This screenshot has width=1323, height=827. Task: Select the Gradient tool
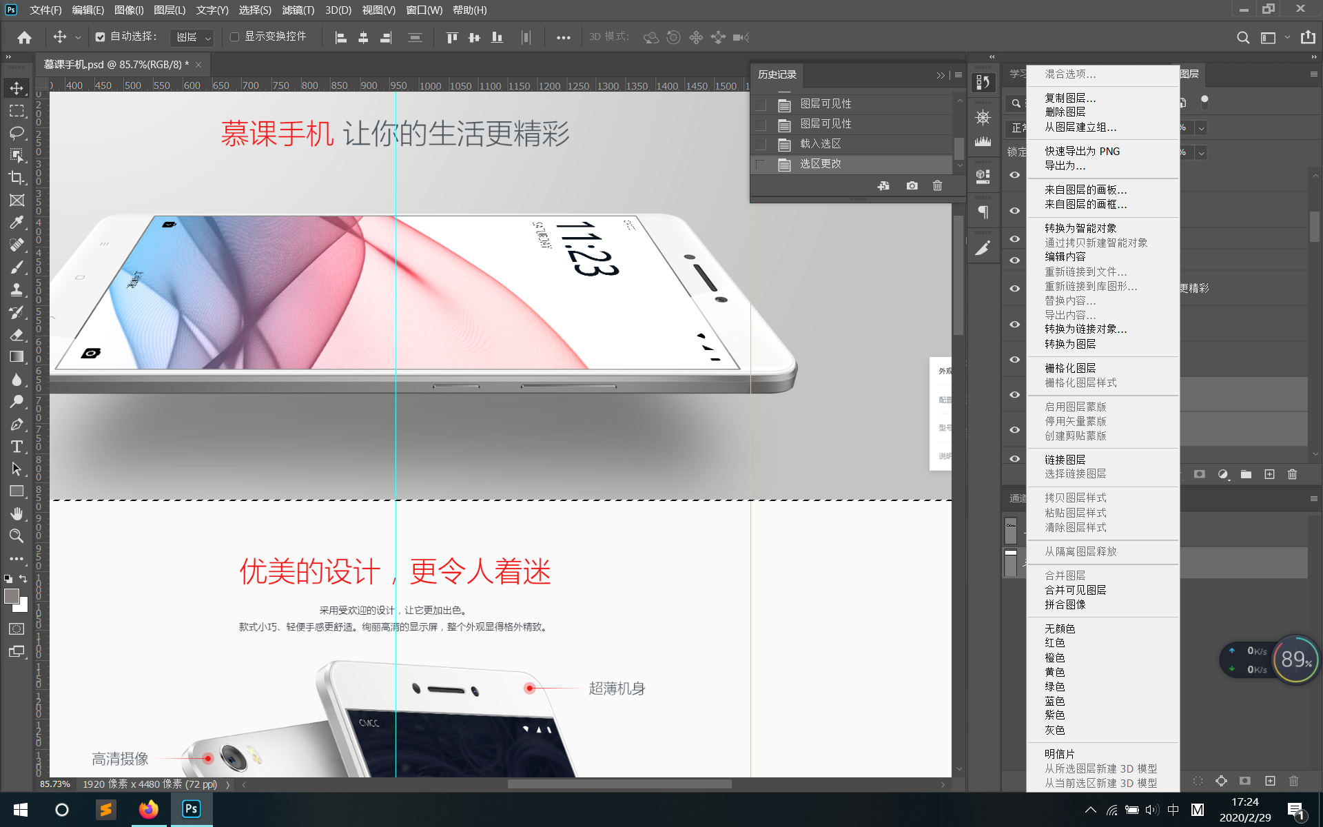(17, 357)
